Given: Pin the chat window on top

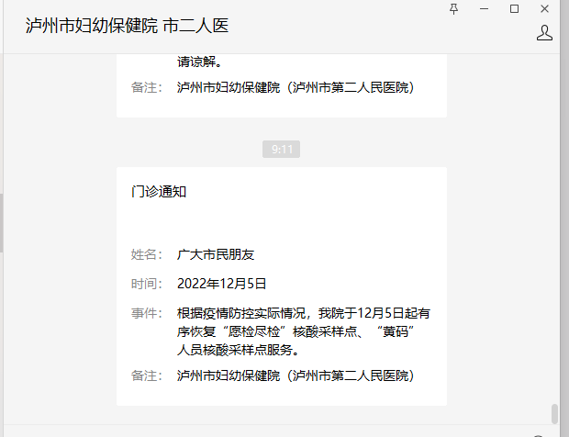Looking at the screenshot, I should click(x=453, y=8).
